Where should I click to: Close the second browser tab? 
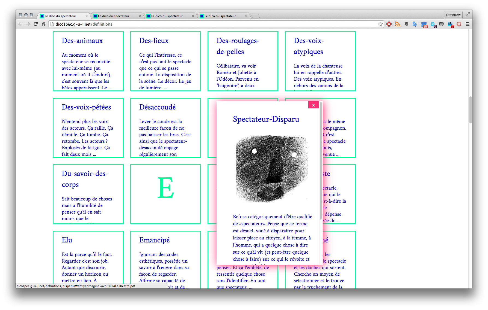pyautogui.click(x=140, y=16)
